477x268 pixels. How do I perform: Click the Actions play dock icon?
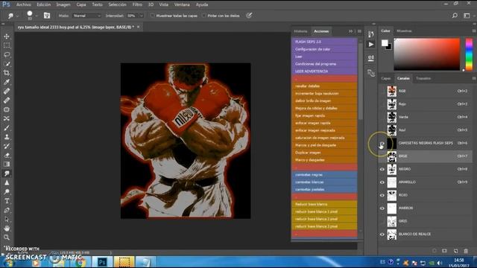tap(371, 45)
